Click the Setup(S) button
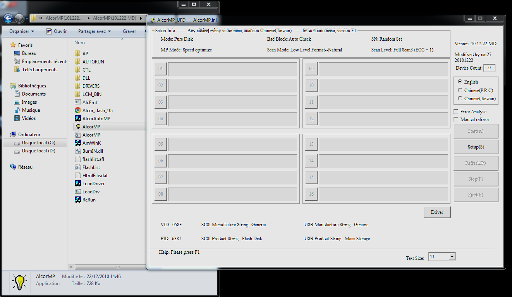 coord(476,147)
